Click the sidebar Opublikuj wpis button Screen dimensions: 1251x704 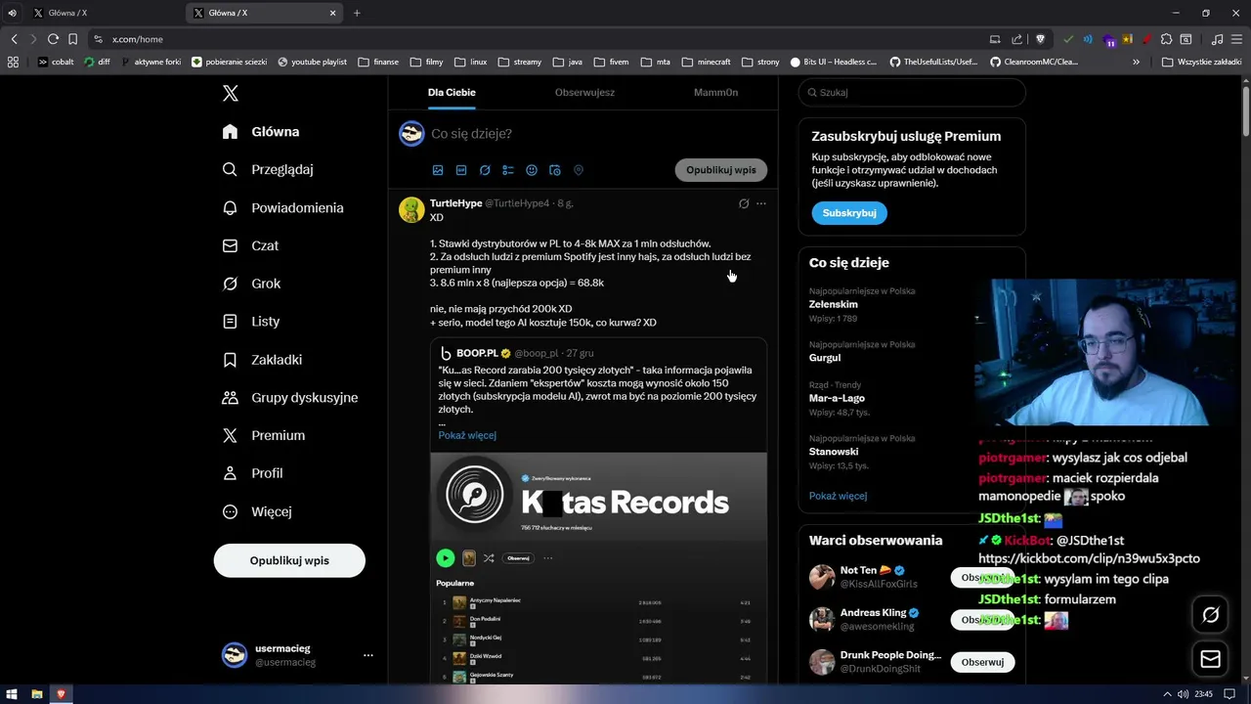coord(289,560)
